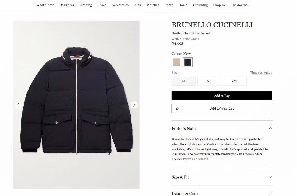The height and width of the screenshot is (196, 297).
Task: Select the navy colour swatch
Action: click(188, 62)
